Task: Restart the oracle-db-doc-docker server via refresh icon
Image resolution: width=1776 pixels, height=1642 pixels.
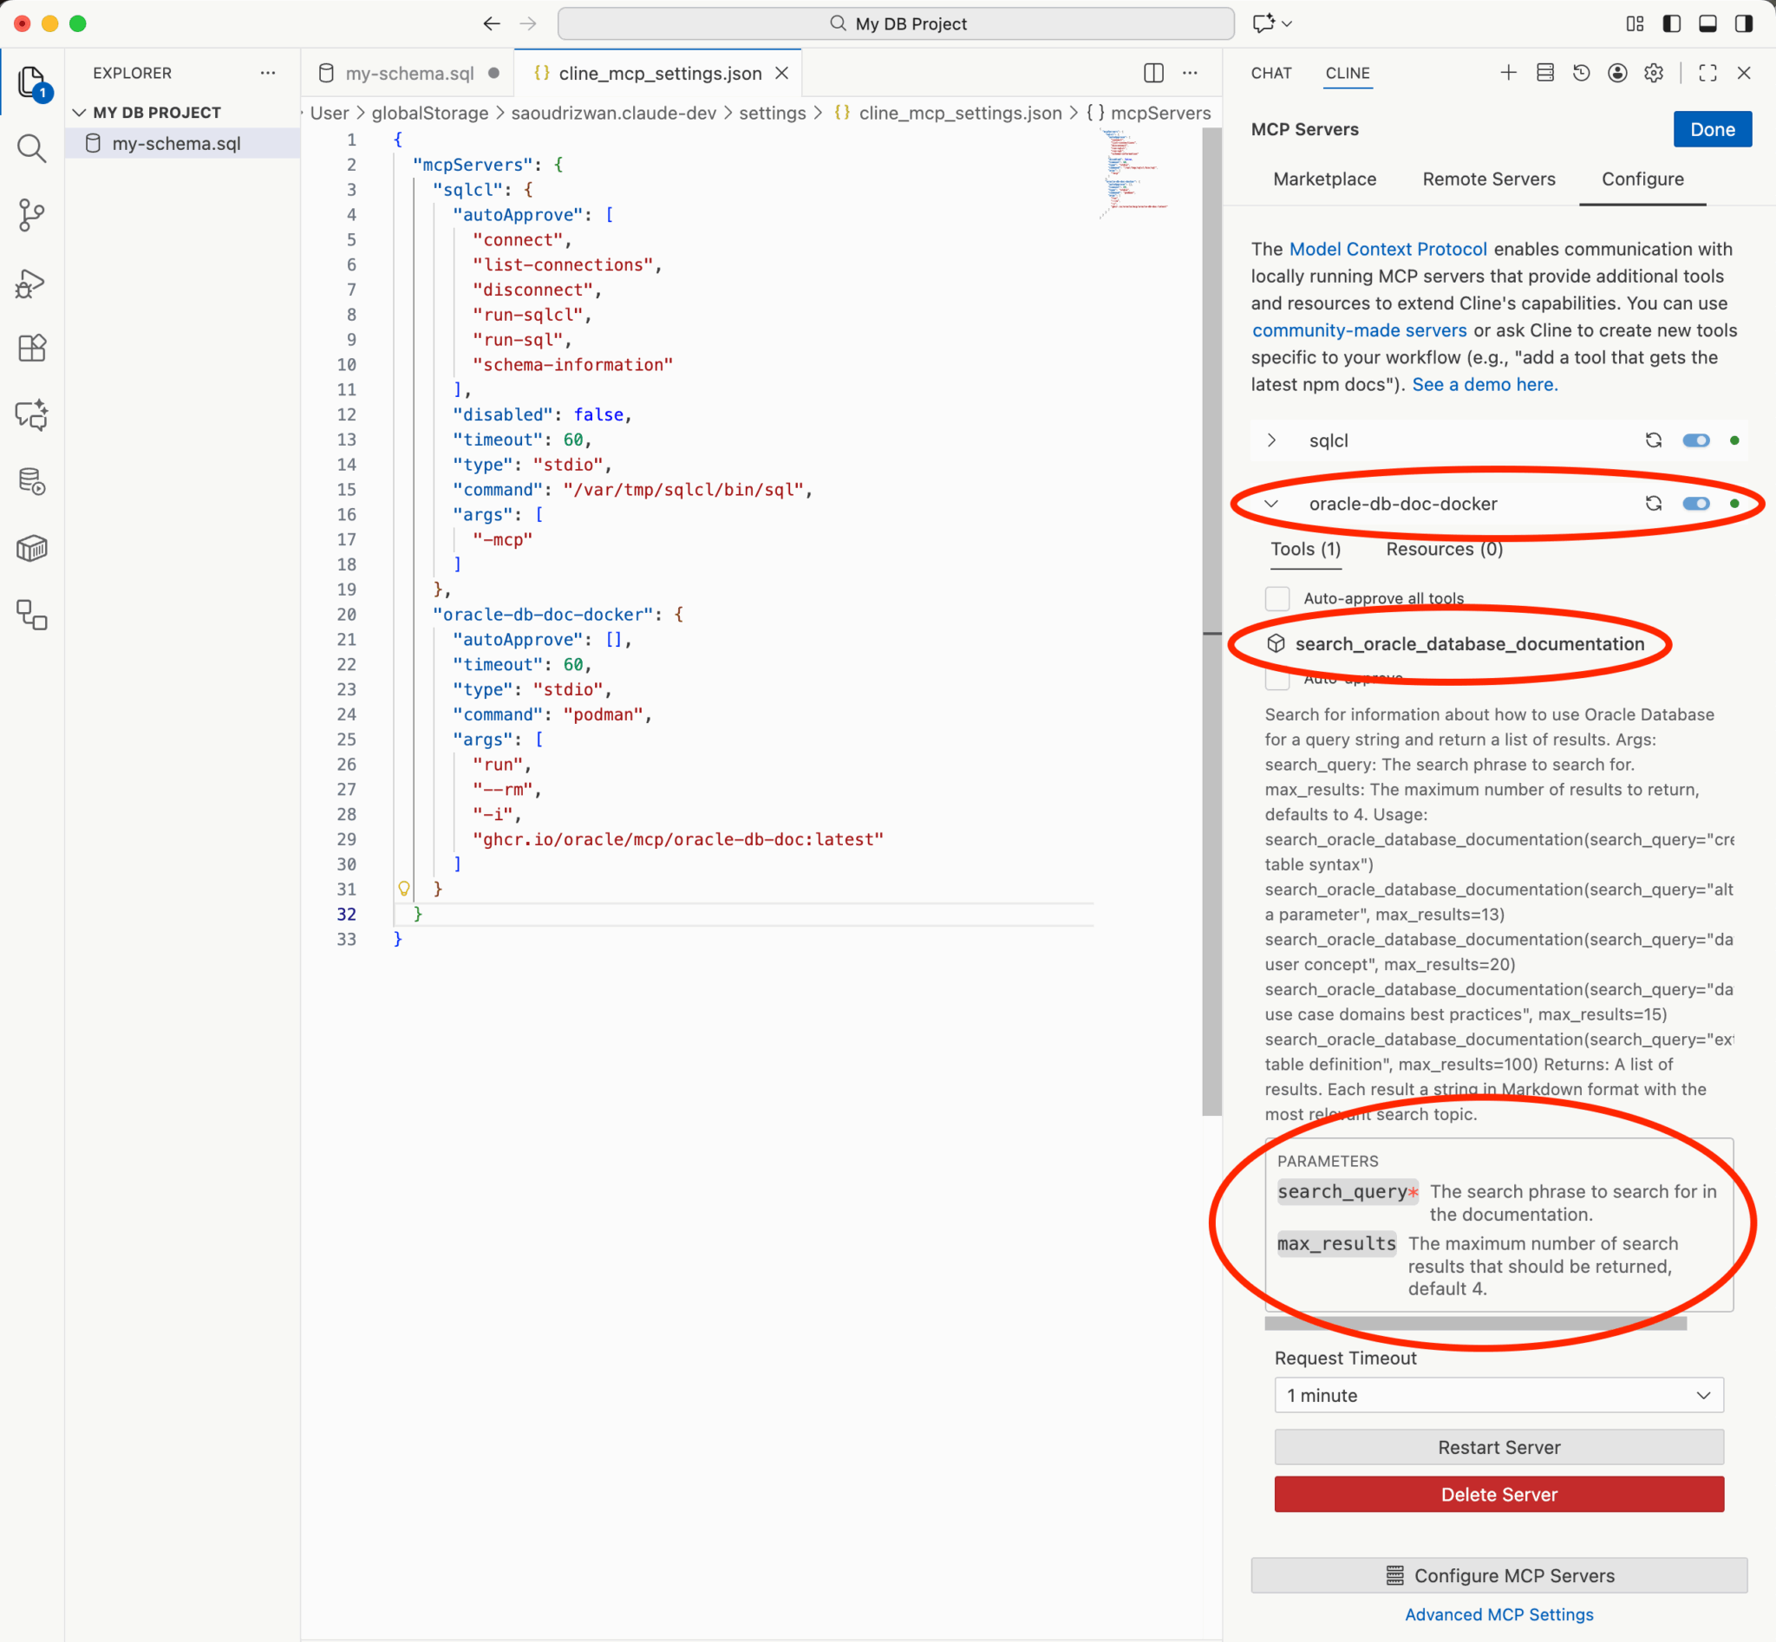Action: pyautogui.click(x=1654, y=503)
